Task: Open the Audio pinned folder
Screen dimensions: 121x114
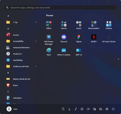Action: click(x=79, y=25)
